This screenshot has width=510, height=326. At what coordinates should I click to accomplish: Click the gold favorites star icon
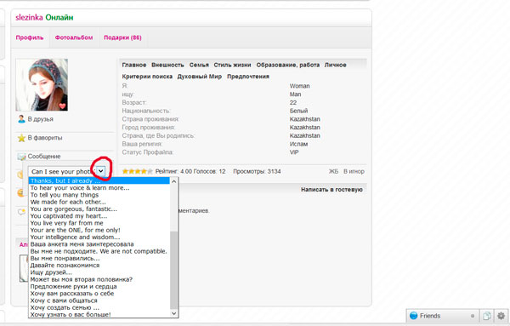(21, 138)
